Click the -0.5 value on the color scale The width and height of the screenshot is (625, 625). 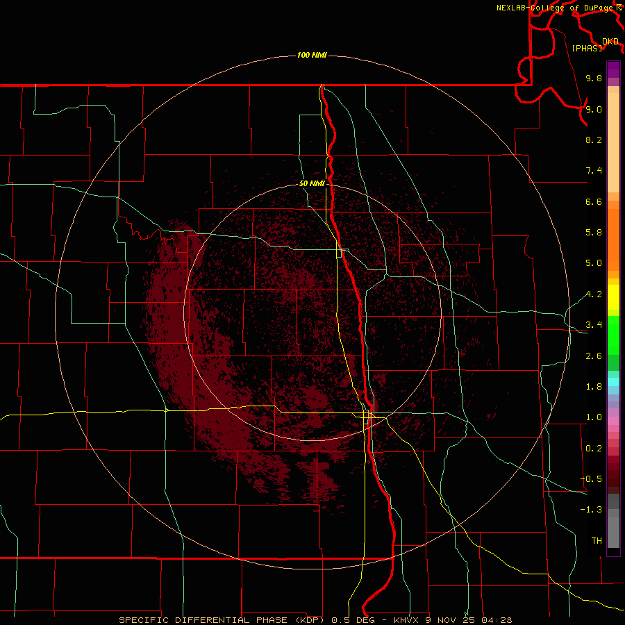click(x=591, y=479)
